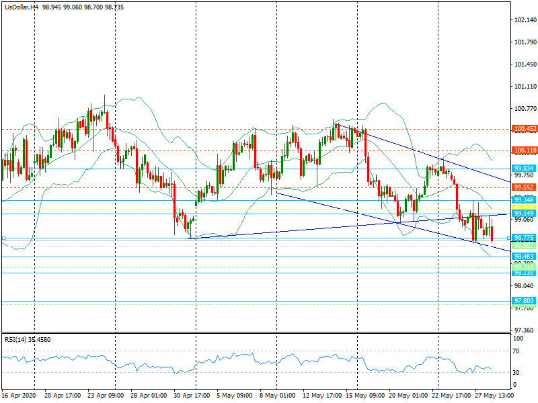This screenshot has width=538, height=403.
Task: Click the 98.230 blue price label
Action: coord(524,273)
